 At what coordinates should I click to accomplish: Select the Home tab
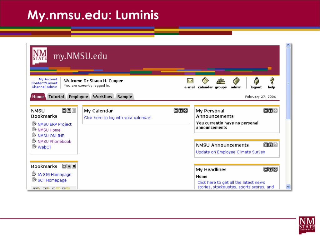tap(38, 97)
